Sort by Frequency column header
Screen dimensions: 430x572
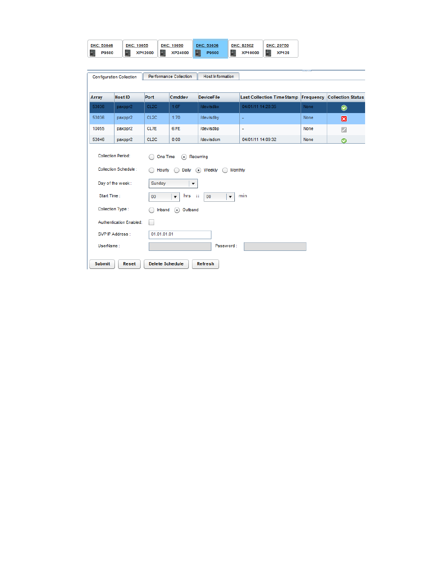coord(313,97)
